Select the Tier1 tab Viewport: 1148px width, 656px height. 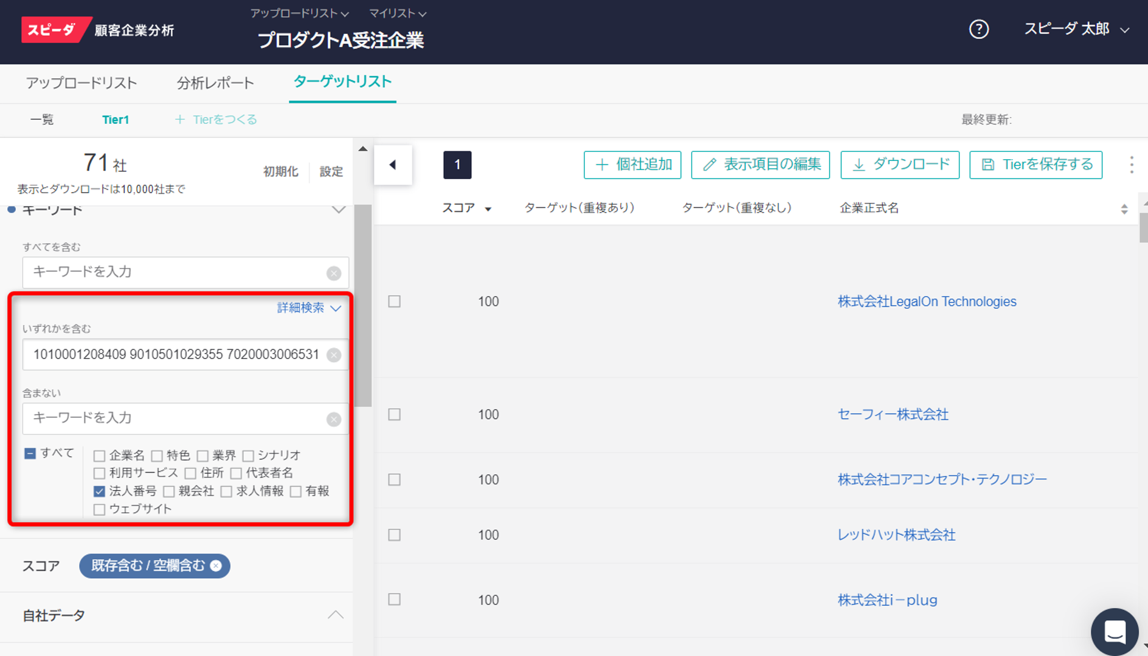(x=116, y=119)
